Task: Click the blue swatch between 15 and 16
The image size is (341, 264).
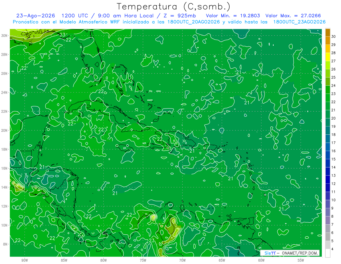Action: coord(328,155)
